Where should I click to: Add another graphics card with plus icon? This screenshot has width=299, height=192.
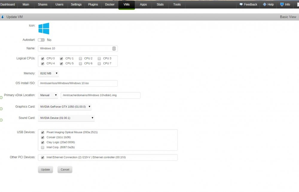click(1, 109)
